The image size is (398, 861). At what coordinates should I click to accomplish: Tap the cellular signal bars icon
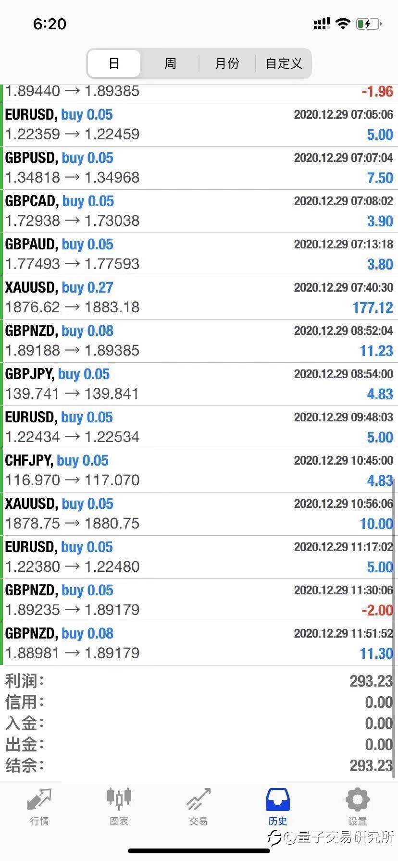pos(321,24)
